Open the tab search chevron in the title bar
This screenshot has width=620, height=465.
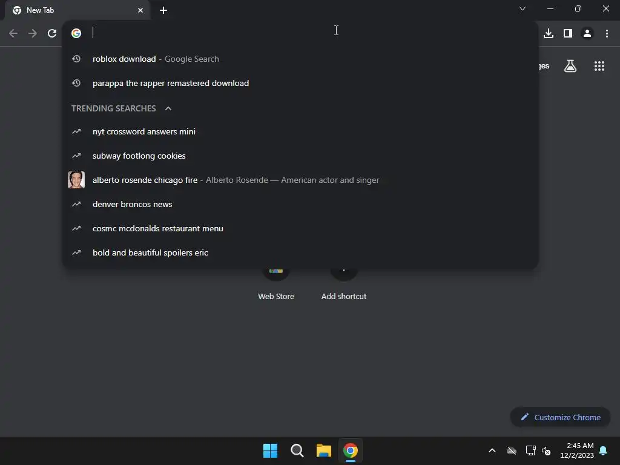tap(523, 8)
